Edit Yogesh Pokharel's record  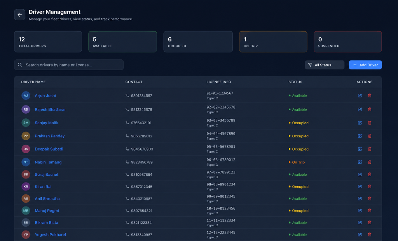(360, 235)
